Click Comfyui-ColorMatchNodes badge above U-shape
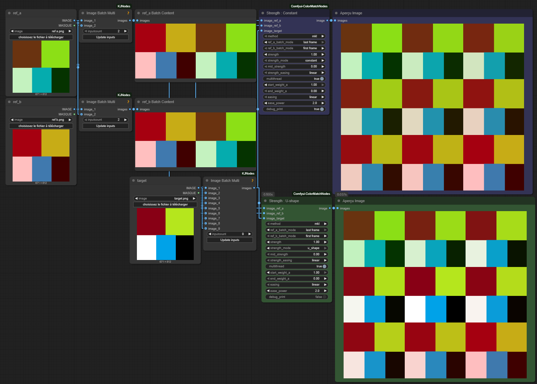The image size is (537, 384). pyautogui.click(x=312, y=194)
